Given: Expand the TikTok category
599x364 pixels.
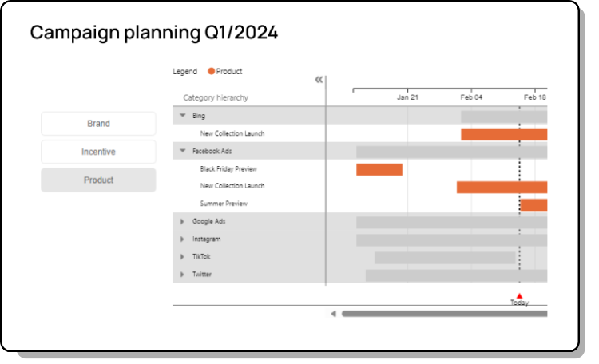Looking at the screenshot, I should point(182,256).
